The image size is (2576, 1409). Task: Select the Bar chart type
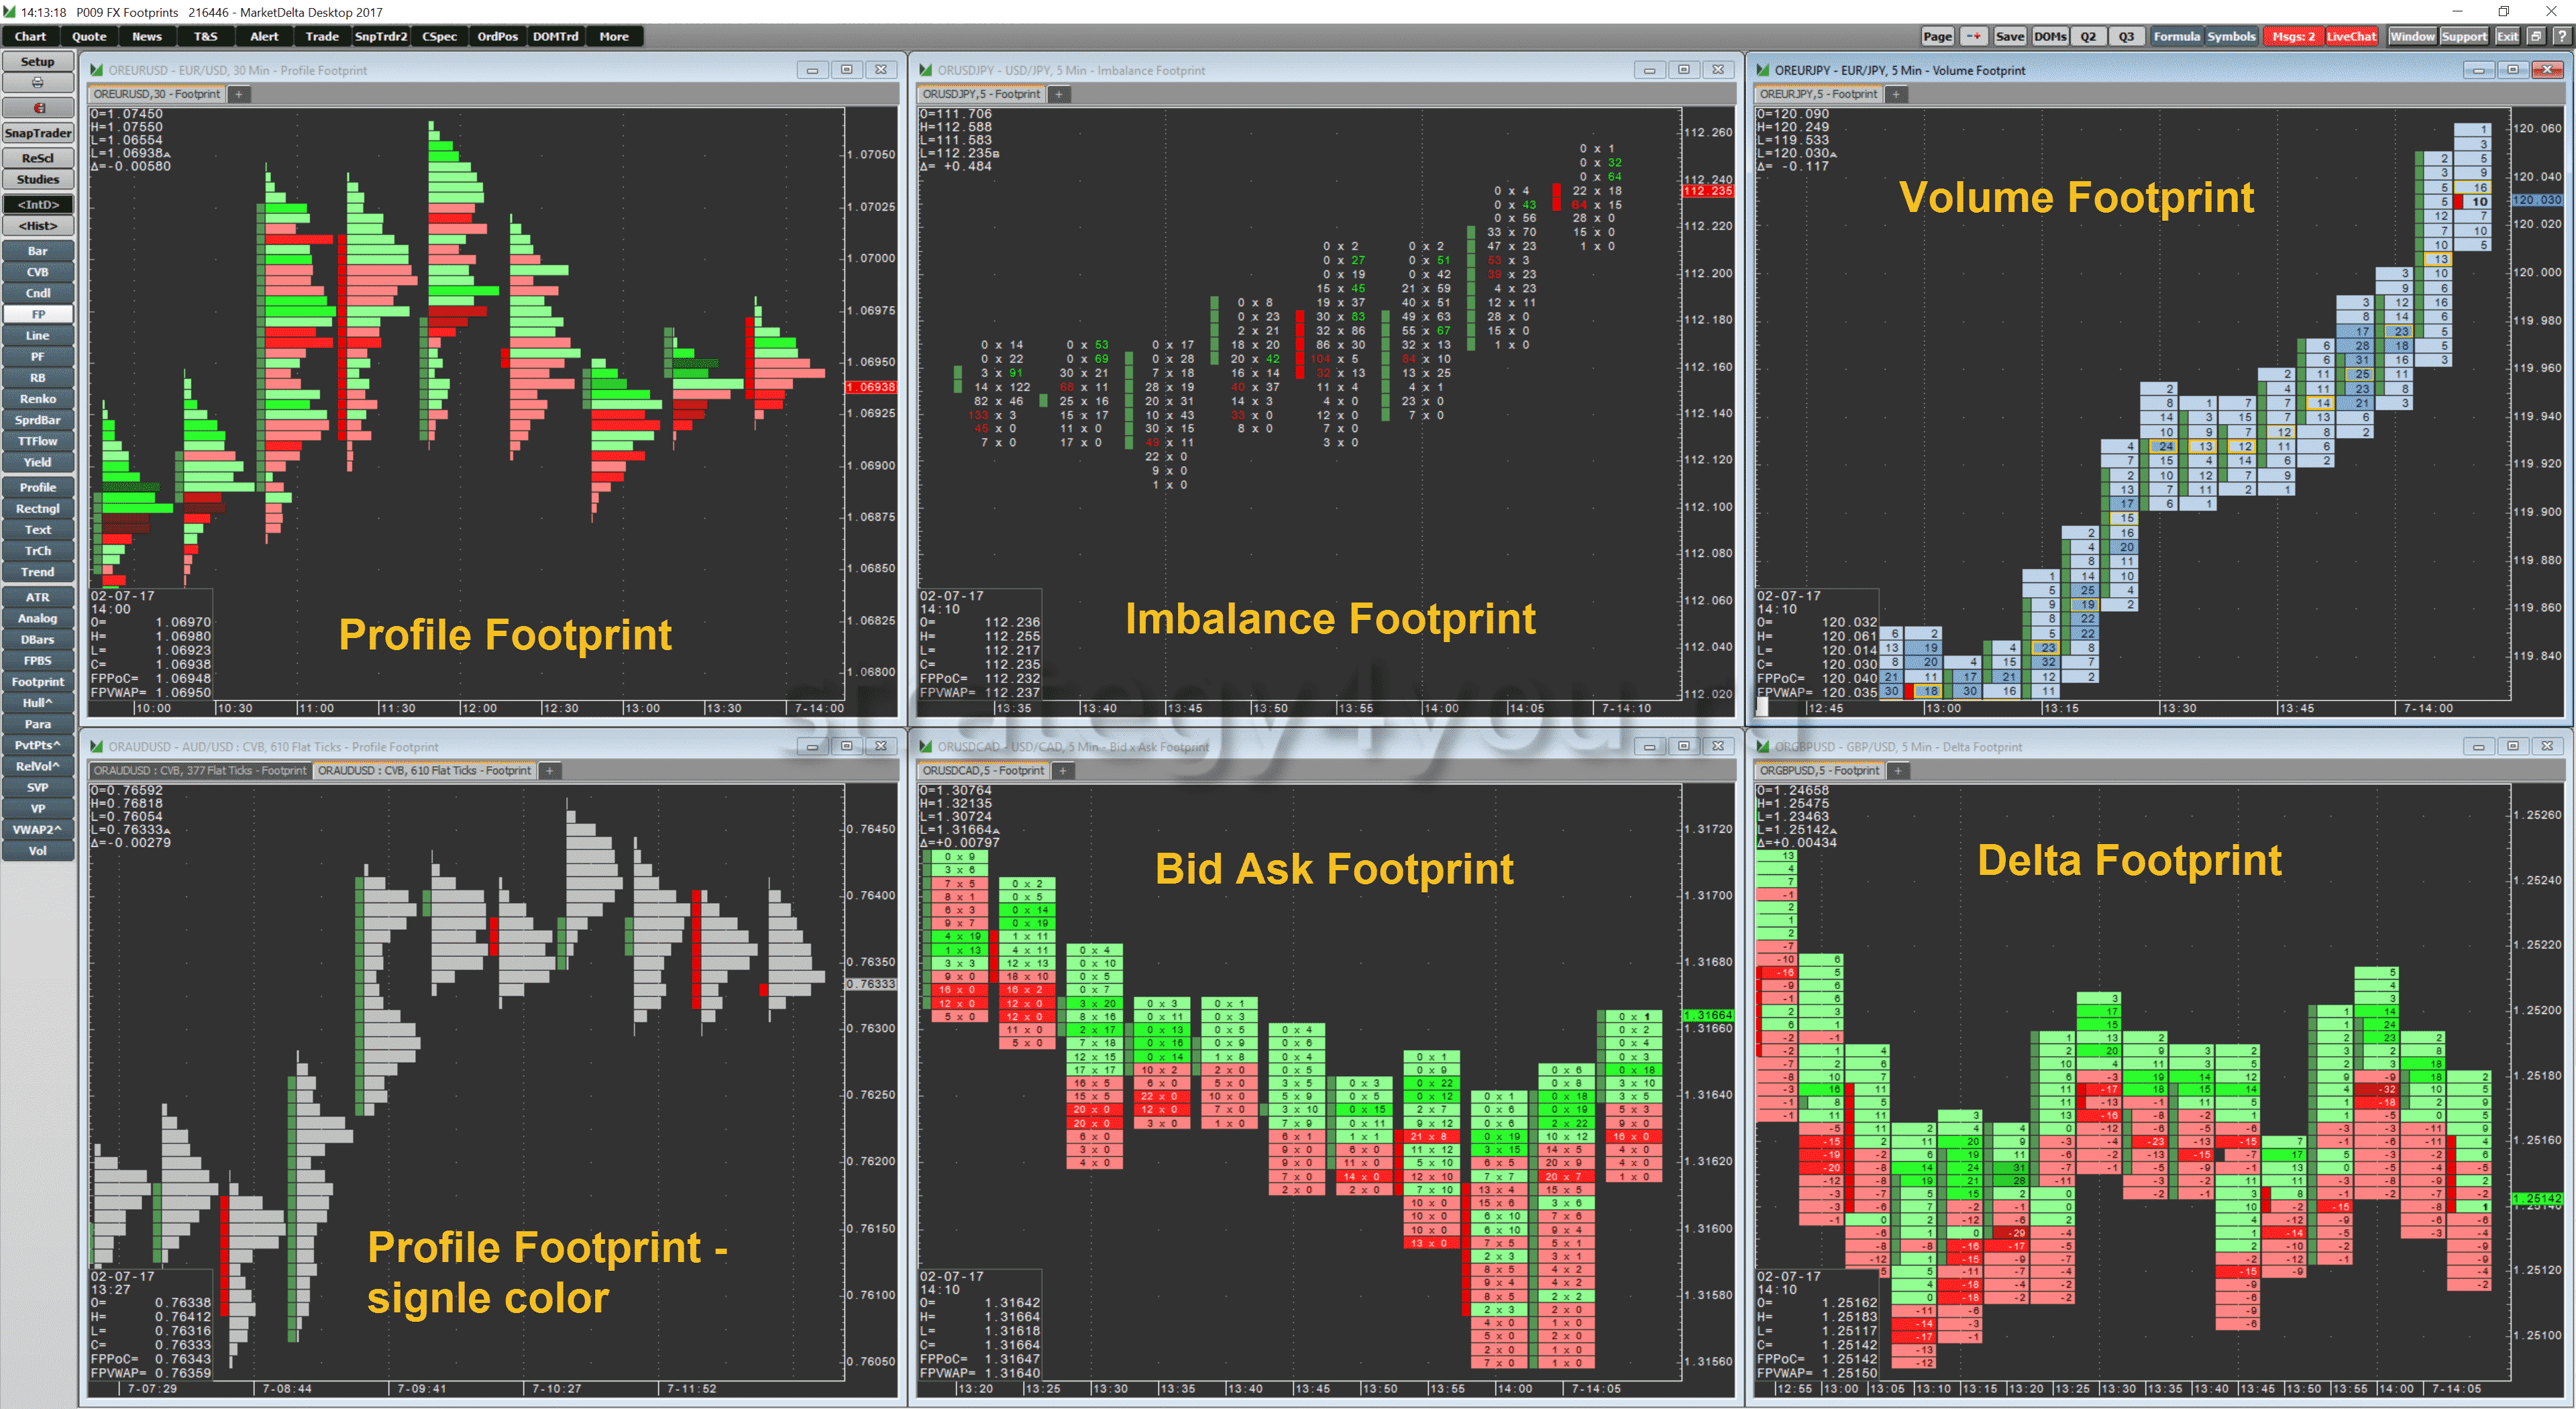click(x=38, y=251)
